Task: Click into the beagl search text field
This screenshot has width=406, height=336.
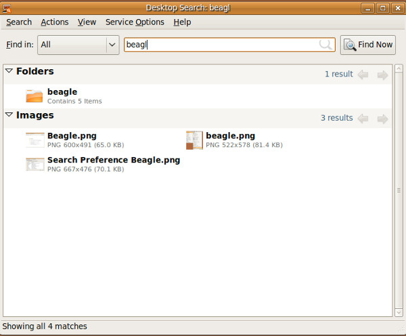Action: [229, 45]
